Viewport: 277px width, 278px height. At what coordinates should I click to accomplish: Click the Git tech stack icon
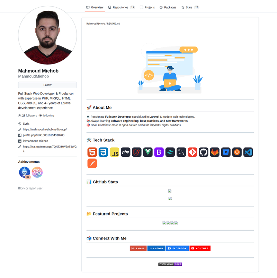tap(193, 152)
